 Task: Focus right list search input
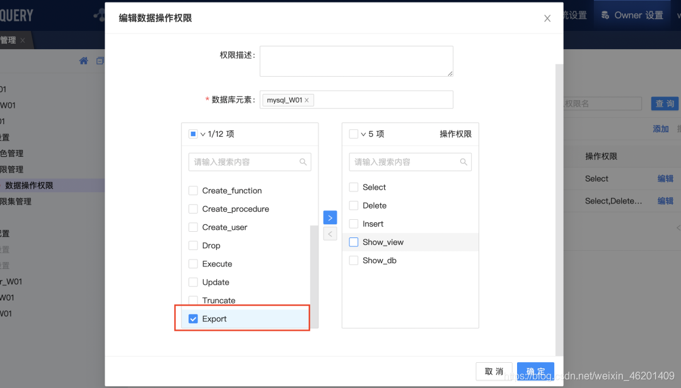click(x=410, y=162)
